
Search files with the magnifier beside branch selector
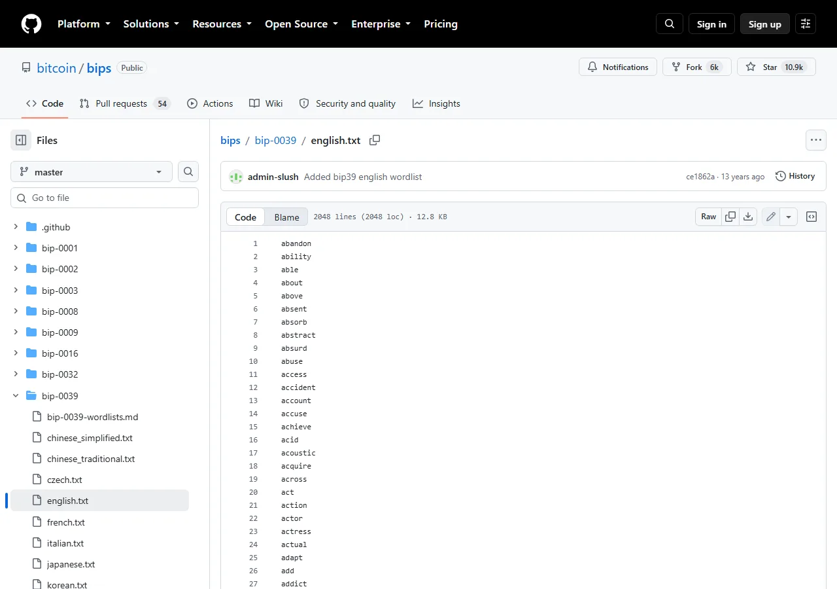coord(188,172)
